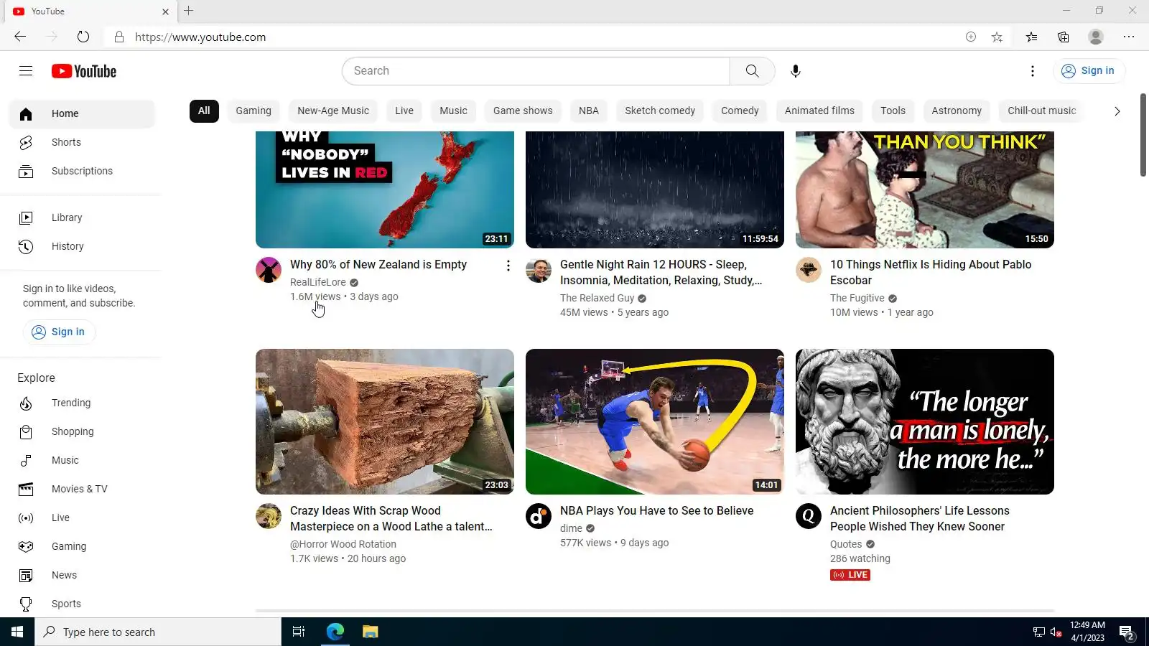The width and height of the screenshot is (1149, 646).
Task: Open the notification center
Action: click(x=1127, y=632)
